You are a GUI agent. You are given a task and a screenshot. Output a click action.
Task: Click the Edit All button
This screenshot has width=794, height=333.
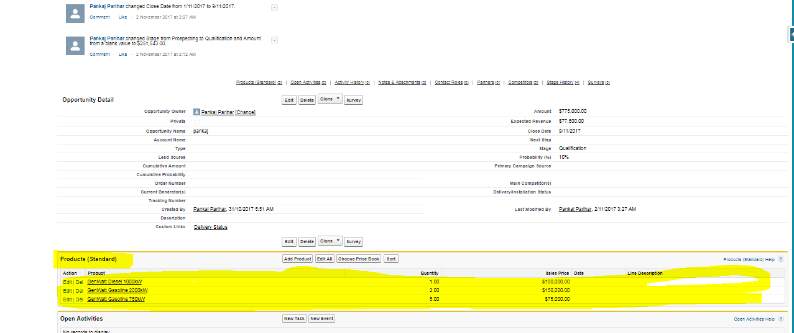[x=325, y=259]
